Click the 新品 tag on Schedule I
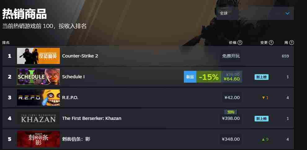This screenshot has width=307, height=150. pos(190,77)
